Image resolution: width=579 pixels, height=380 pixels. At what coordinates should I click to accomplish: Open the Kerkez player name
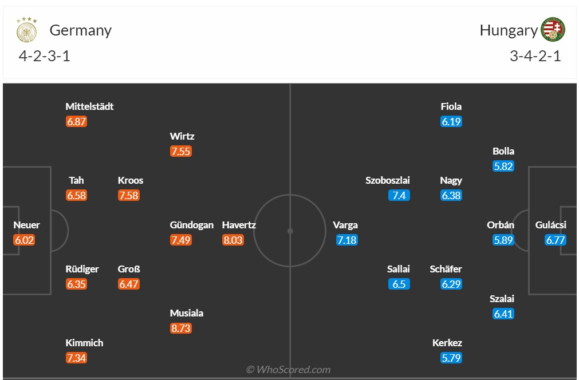pyautogui.click(x=447, y=343)
